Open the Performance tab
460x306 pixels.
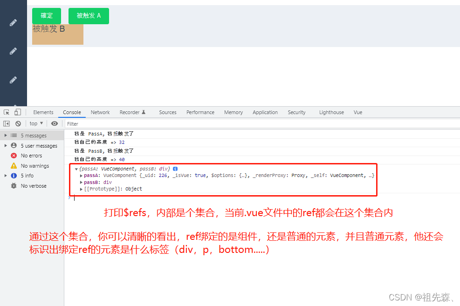[200, 112]
